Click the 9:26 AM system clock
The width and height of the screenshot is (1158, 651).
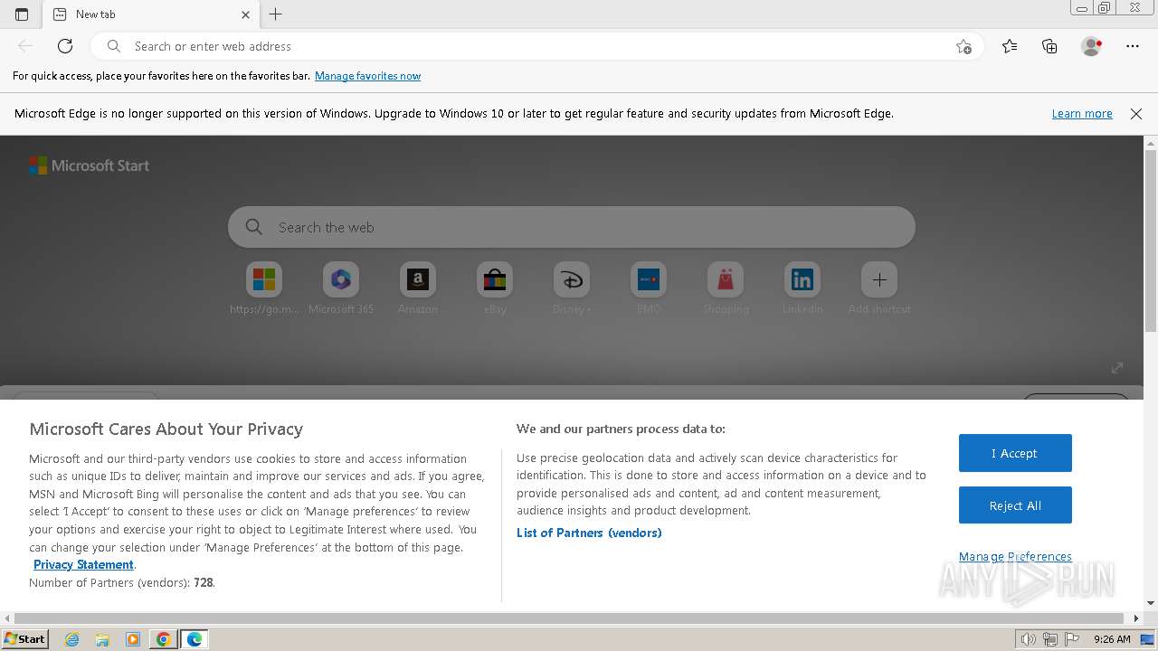click(x=1112, y=639)
